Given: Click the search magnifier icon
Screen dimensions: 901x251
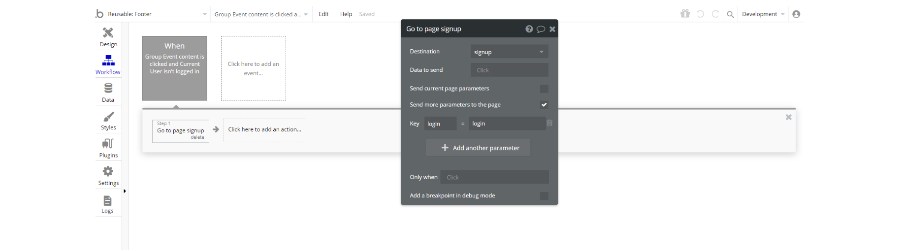Looking at the screenshot, I should click(731, 14).
